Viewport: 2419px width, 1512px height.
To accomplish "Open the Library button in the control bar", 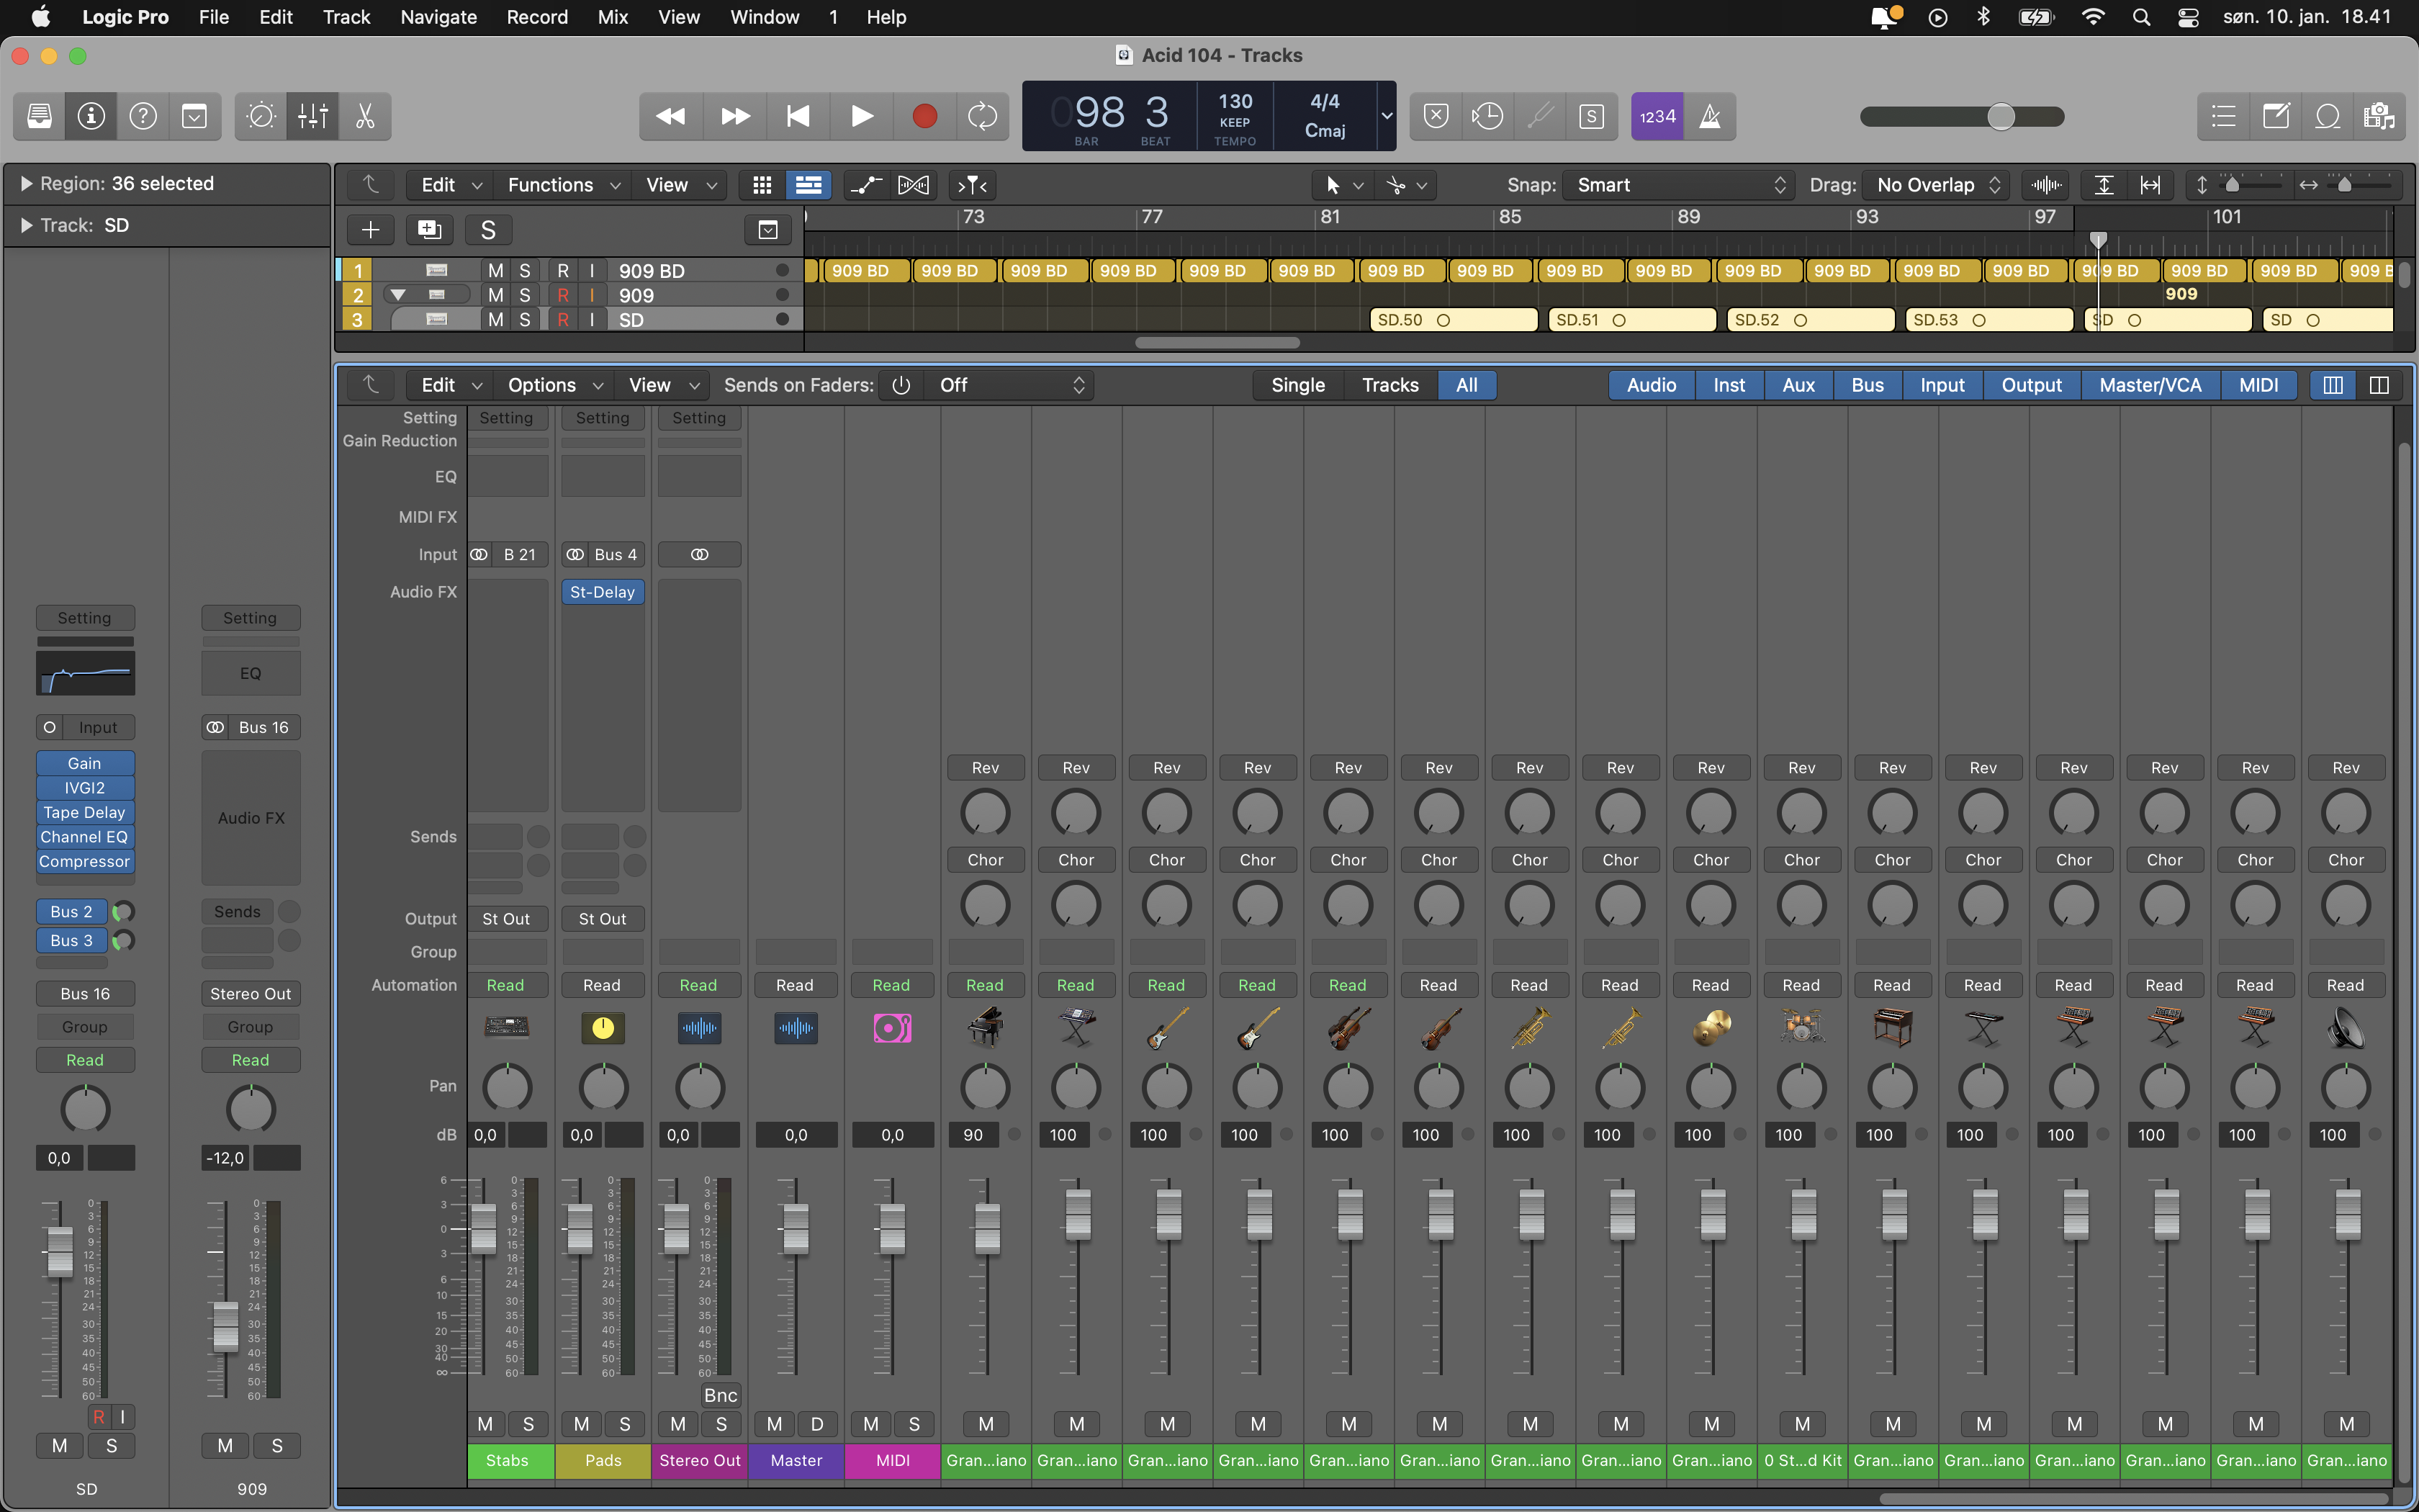I will coord(39,117).
